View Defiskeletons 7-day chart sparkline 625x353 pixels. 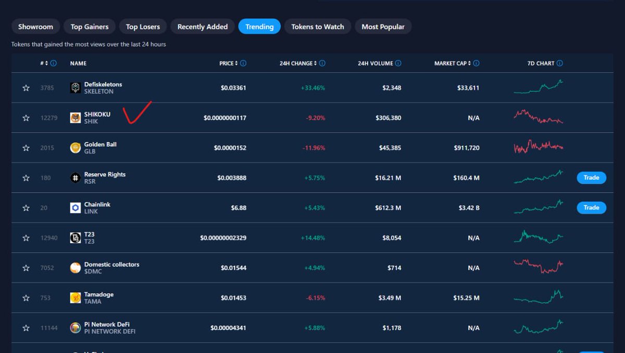click(x=539, y=86)
